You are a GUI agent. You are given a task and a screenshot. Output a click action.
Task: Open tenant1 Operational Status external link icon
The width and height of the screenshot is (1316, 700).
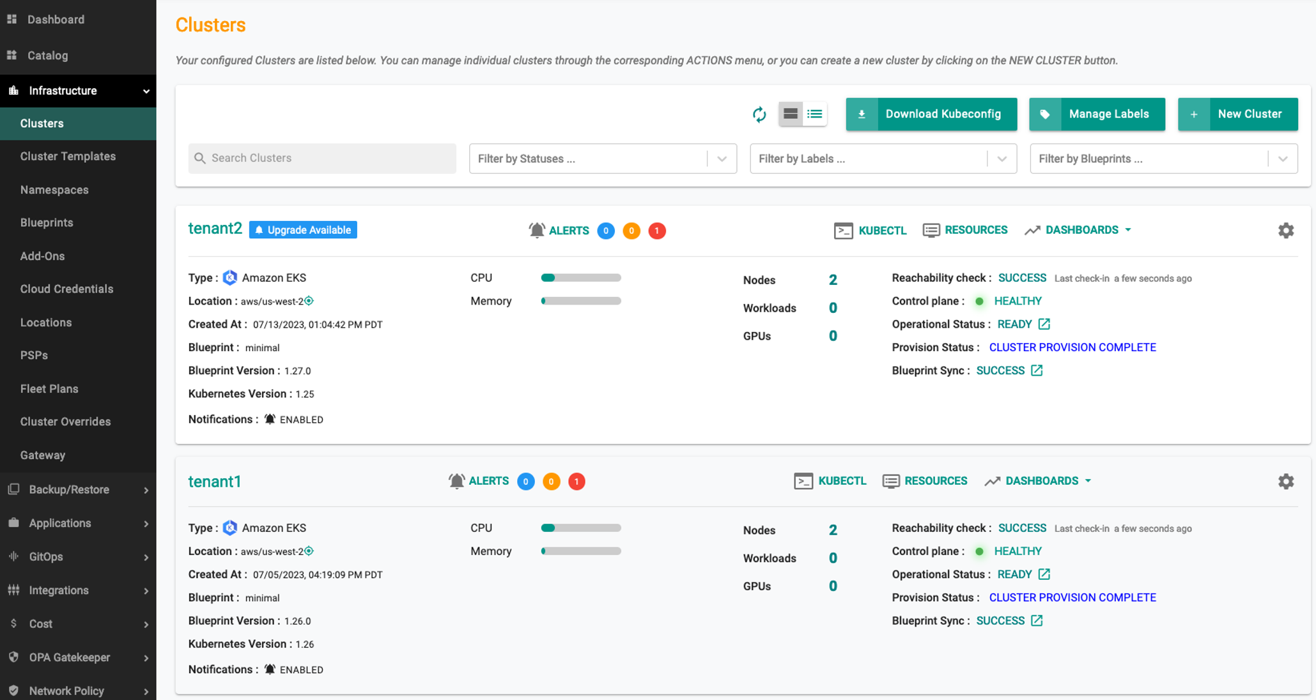tap(1044, 575)
